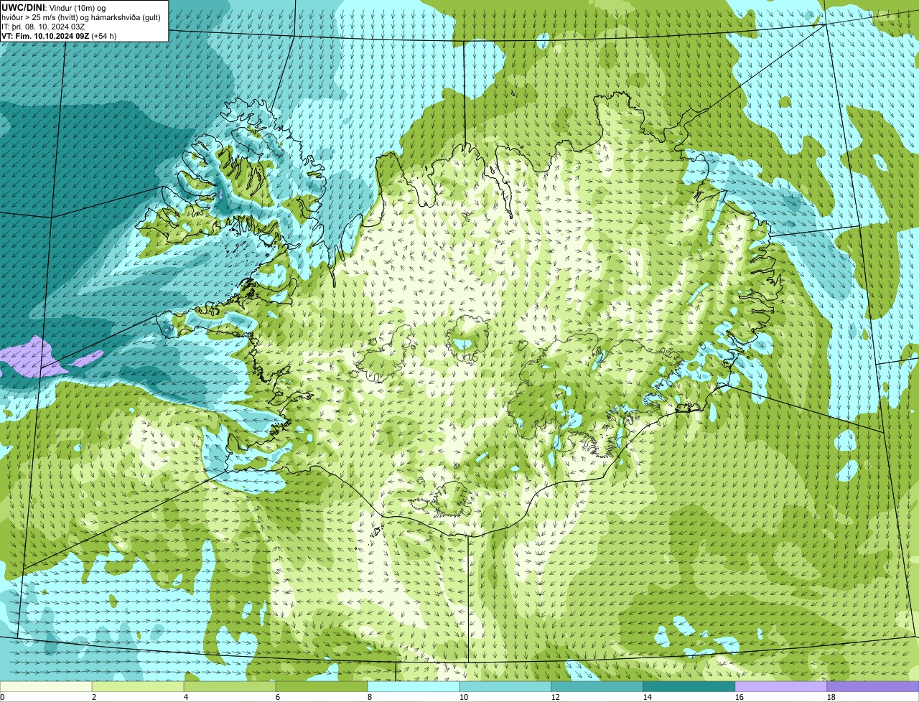Click the purple legend segment above 18
This screenshot has height=702, width=919.
(x=873, y=687)
